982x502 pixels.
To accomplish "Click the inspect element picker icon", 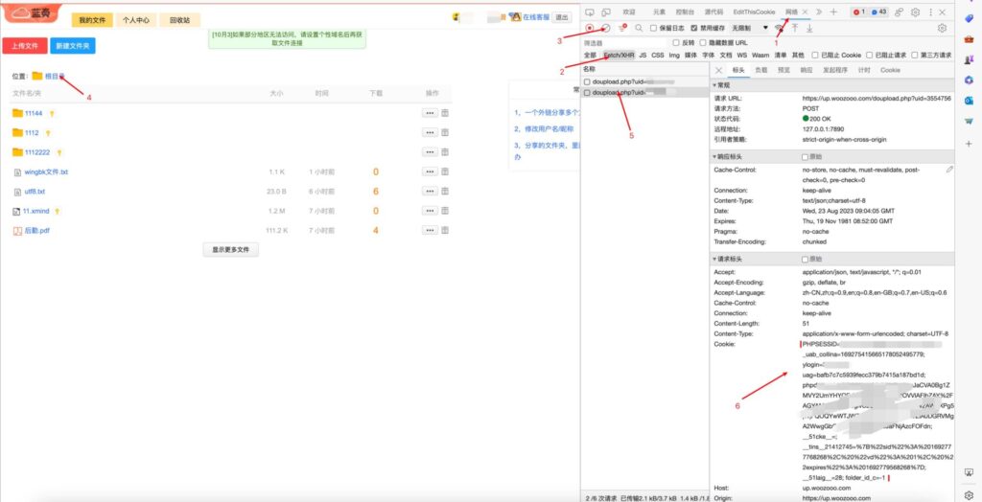I will pos(590,11).
